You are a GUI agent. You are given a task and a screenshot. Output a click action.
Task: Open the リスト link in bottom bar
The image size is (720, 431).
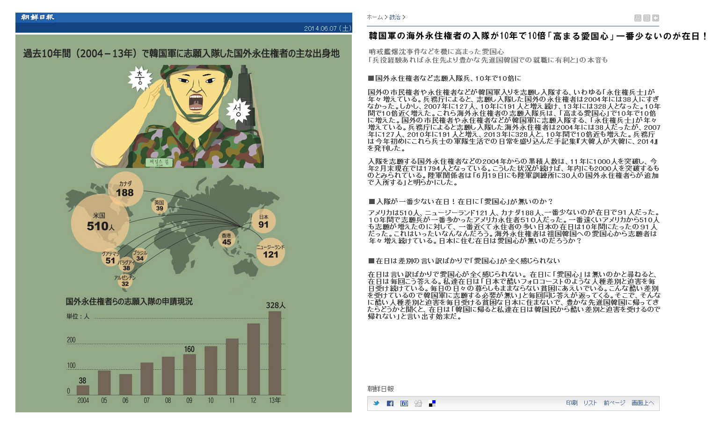tap(590, 403)
